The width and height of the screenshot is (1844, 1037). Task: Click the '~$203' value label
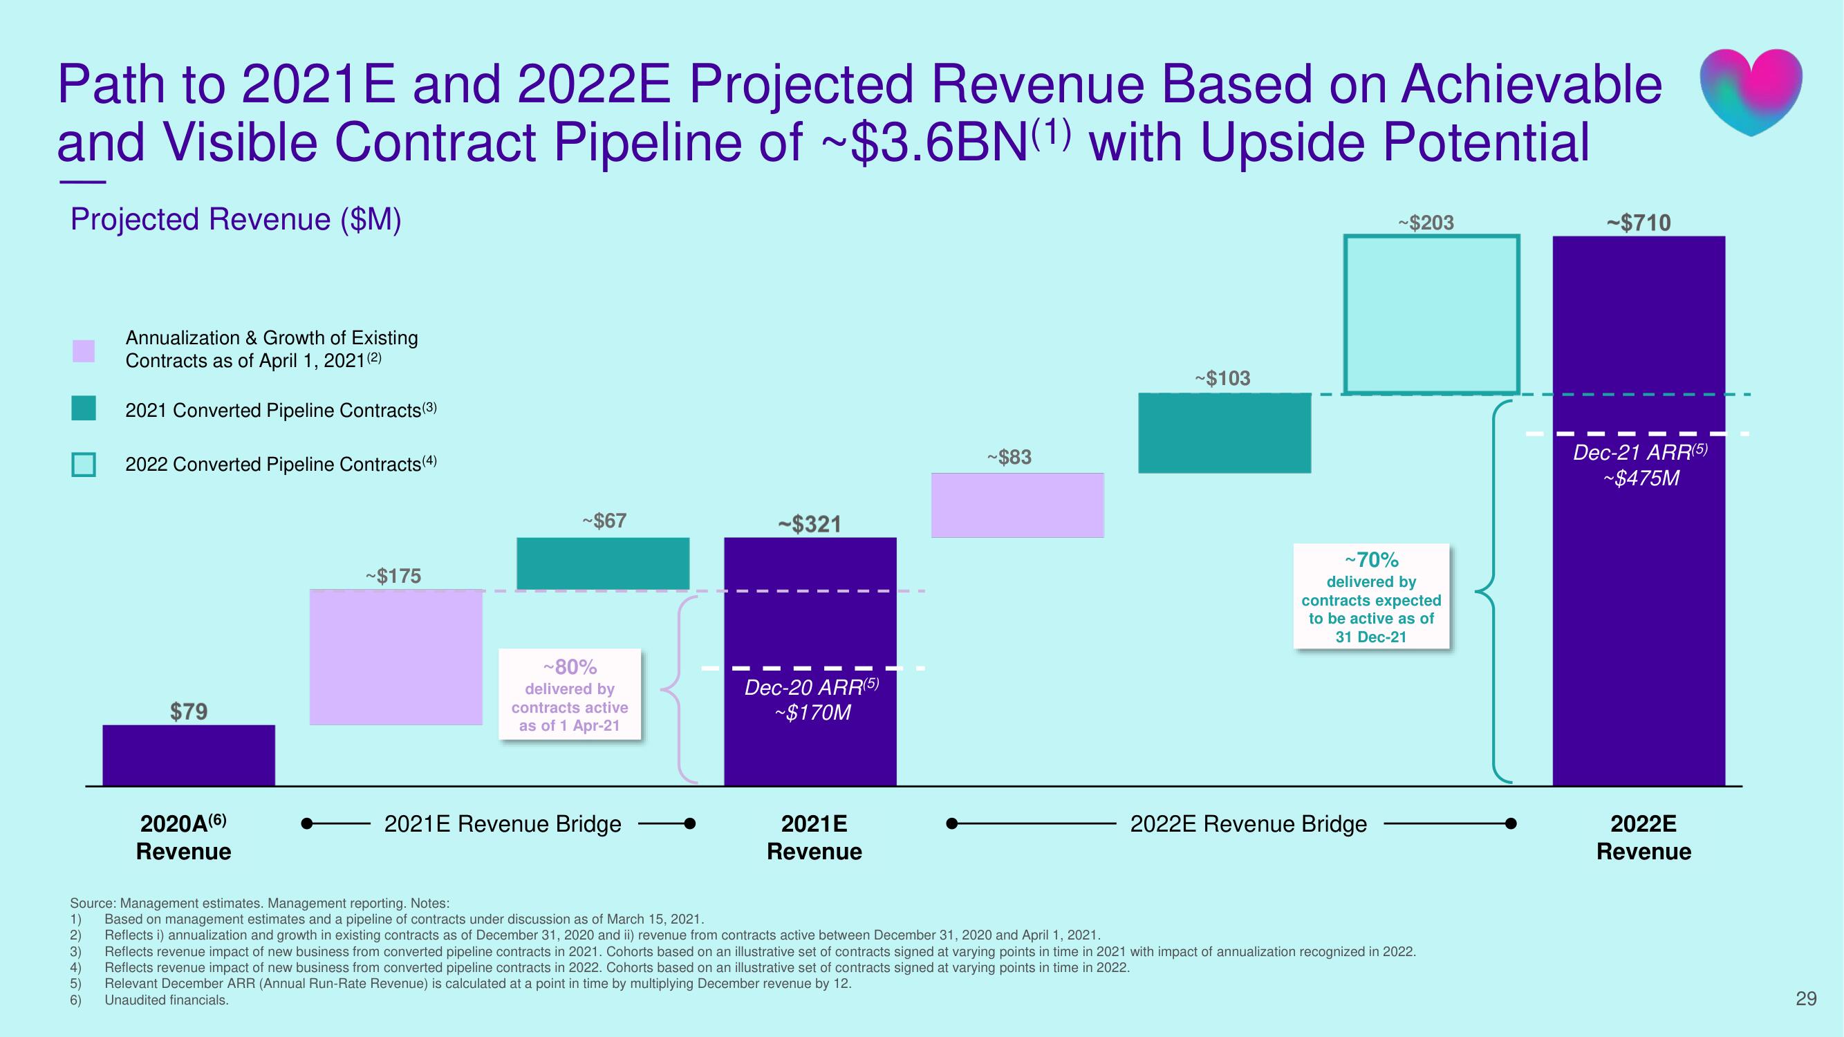(1426, 223)
